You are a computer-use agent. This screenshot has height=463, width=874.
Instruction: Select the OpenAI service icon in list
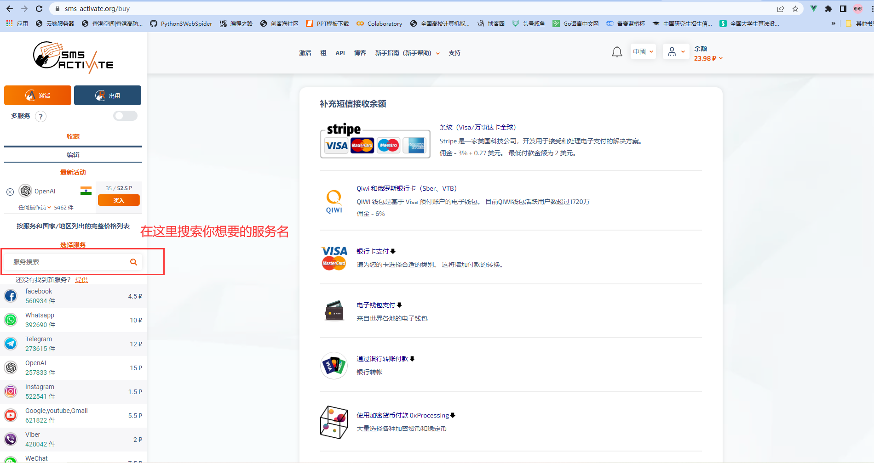point(11,367)
